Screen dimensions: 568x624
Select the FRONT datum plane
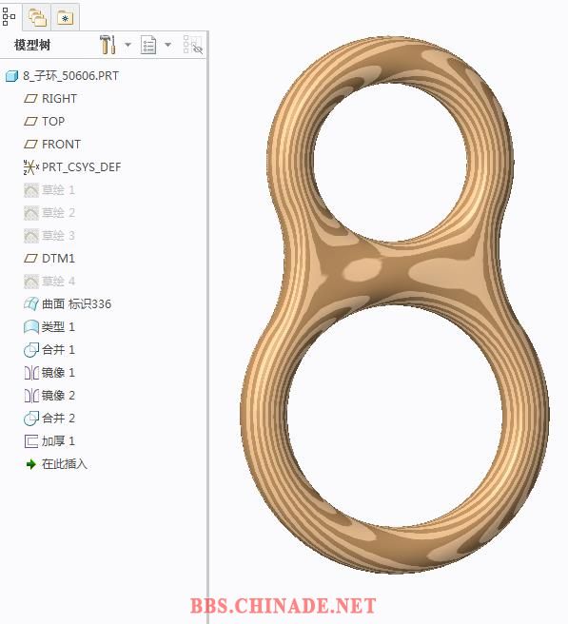[x=61, y=144]
